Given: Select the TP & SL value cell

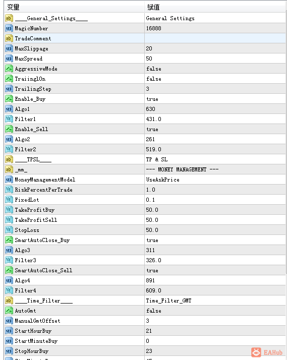Looking at the screenshot, I should coord(215,159).
